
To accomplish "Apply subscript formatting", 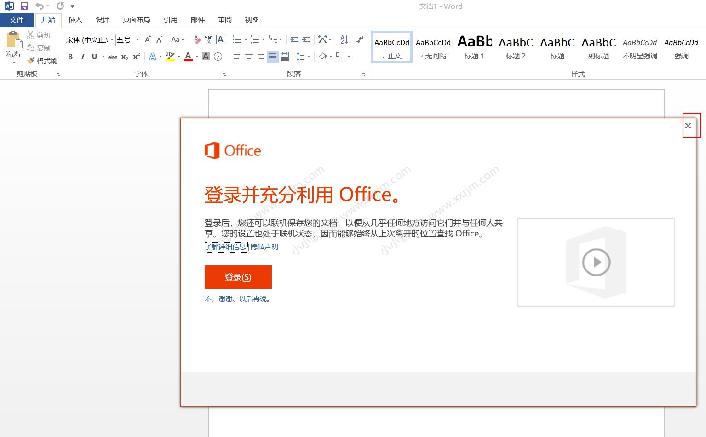I will click(x=124, y=57).
